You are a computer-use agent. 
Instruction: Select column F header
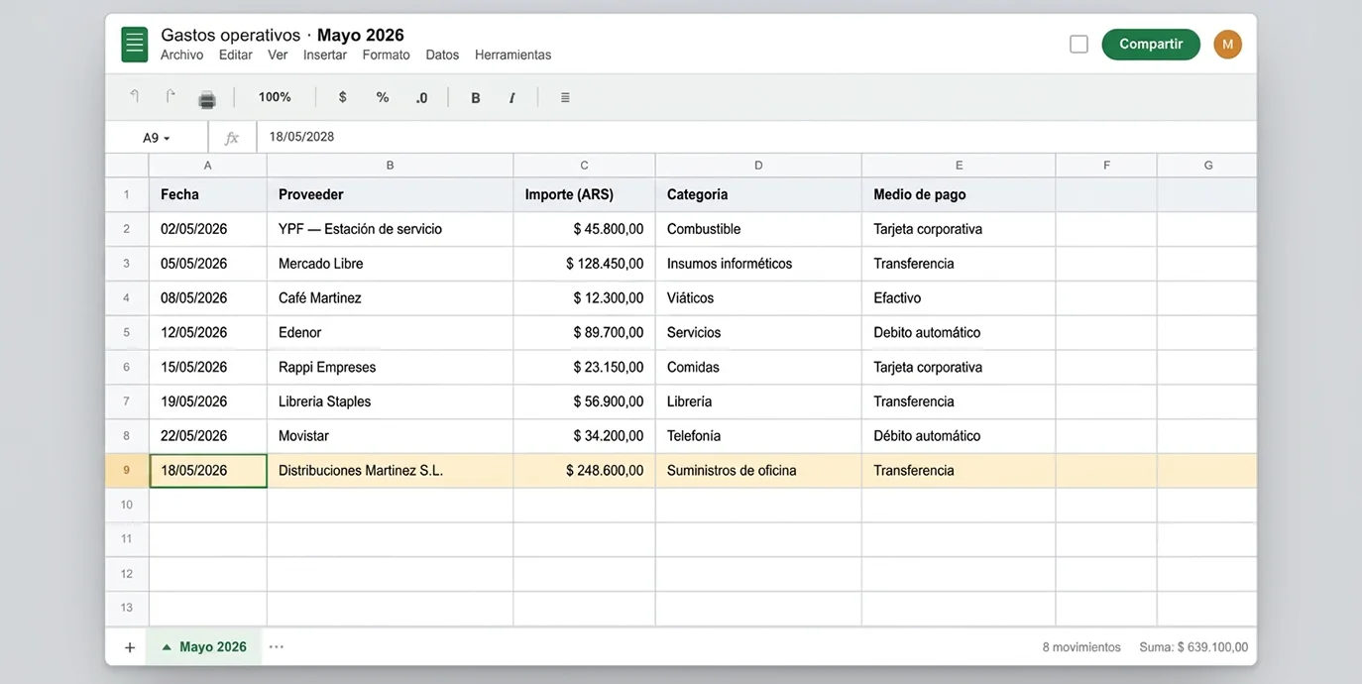[1106, 166]
